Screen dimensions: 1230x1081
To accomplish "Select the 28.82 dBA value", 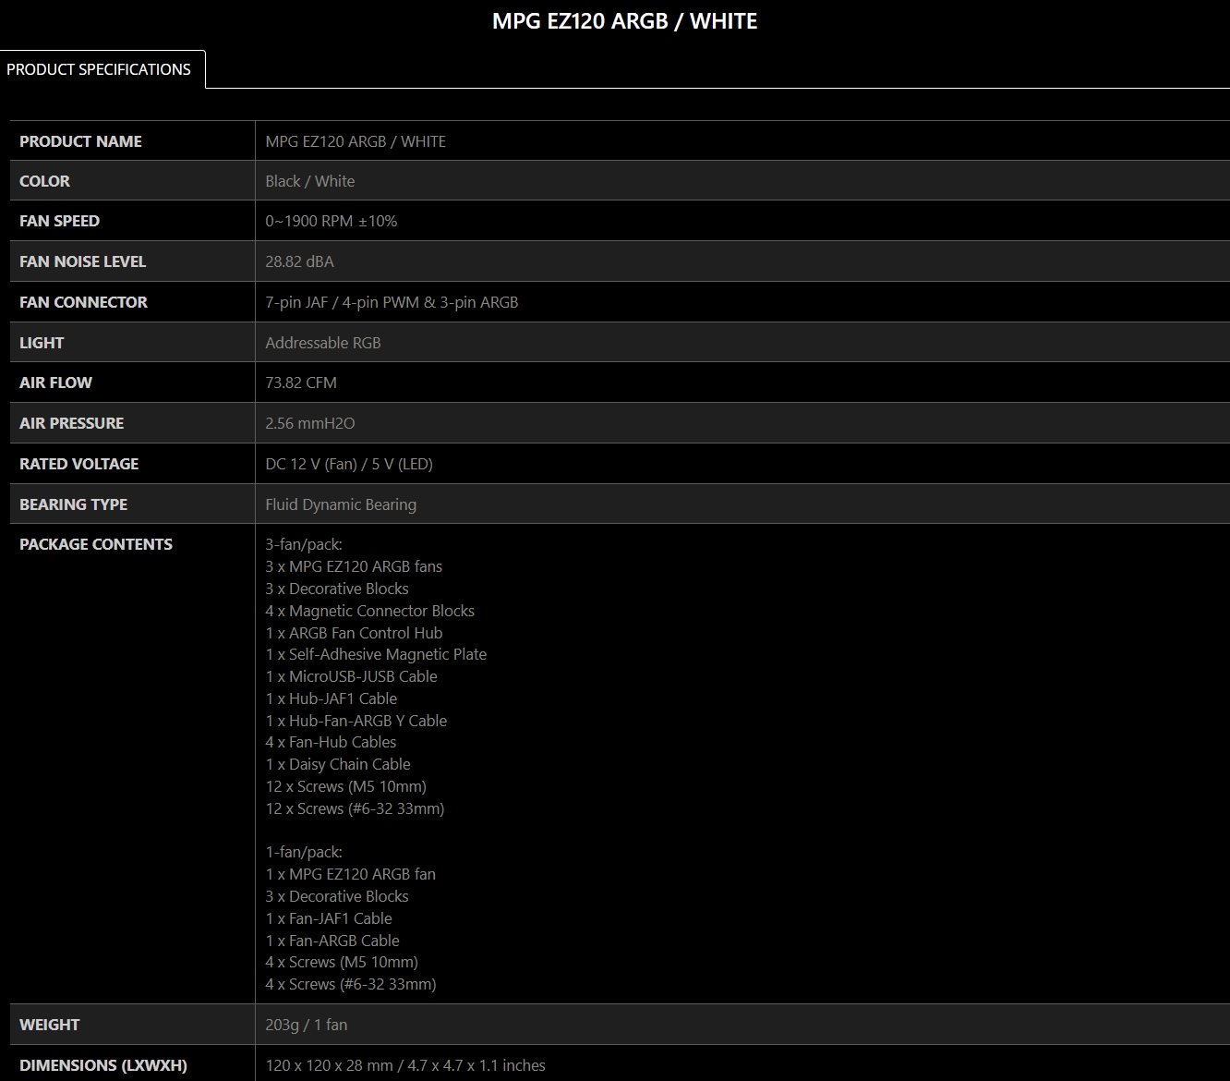I will click(299, 261).
